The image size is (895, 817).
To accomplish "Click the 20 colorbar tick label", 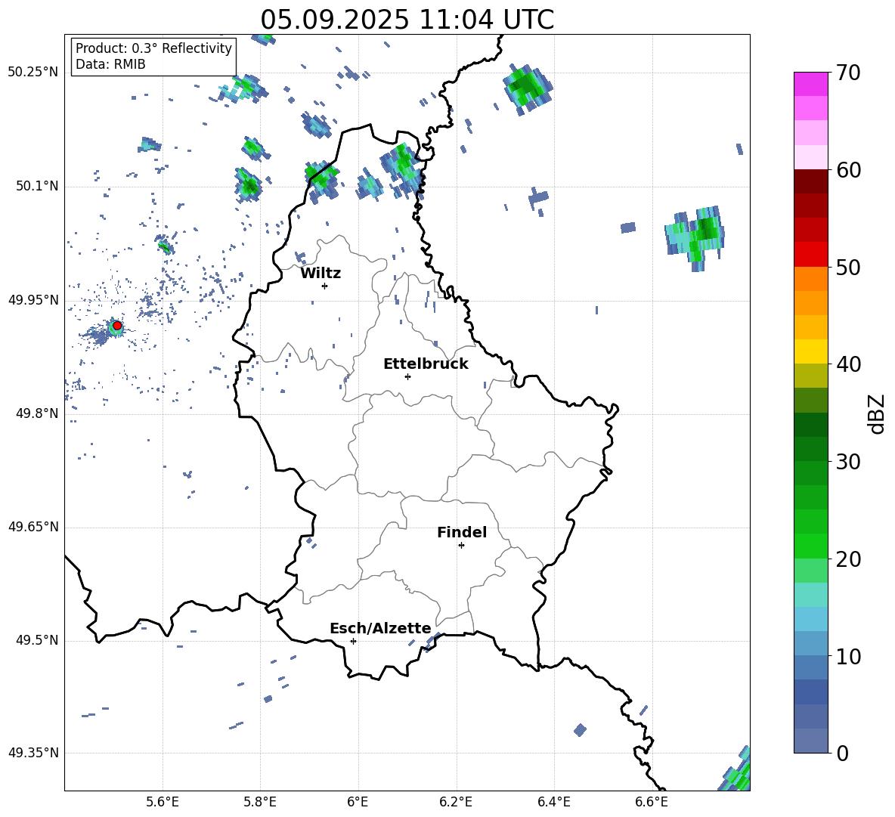I will pyautogui.click(x=848, y=559).
